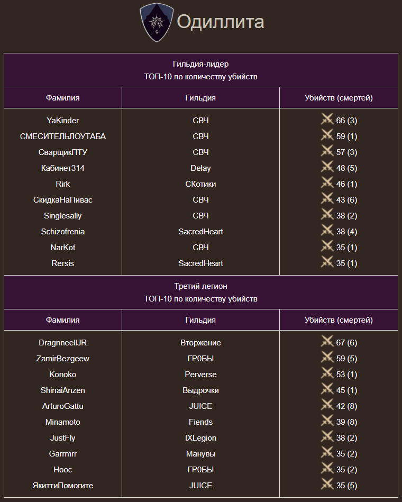Click crossed swords icon in Minamoto row
Viewport: 402px width, 502px height.
pyautogui.click(x=327, y=421)
